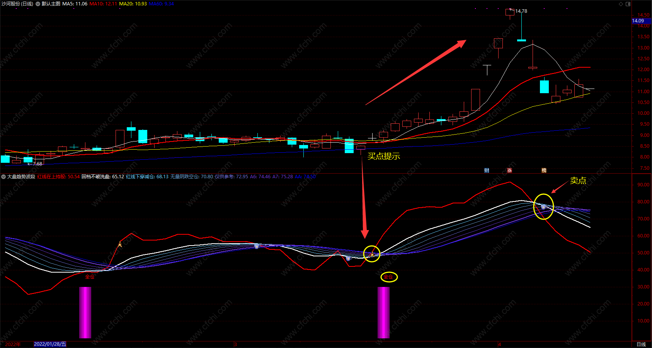Click the first red 全仓 signal label

90,277
